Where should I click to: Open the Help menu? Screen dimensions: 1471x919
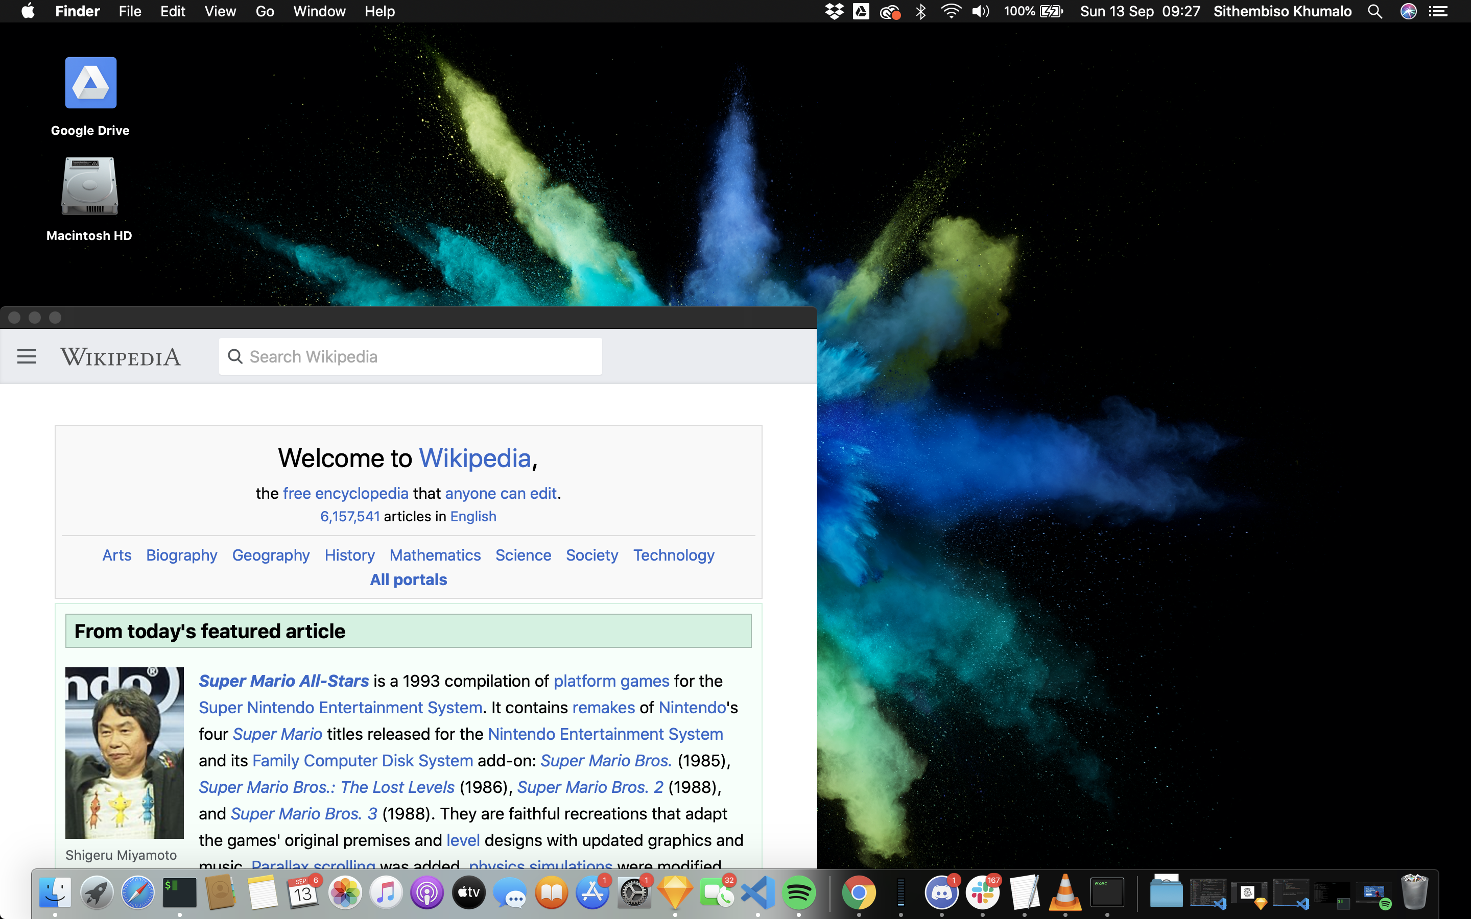[379, 11]
